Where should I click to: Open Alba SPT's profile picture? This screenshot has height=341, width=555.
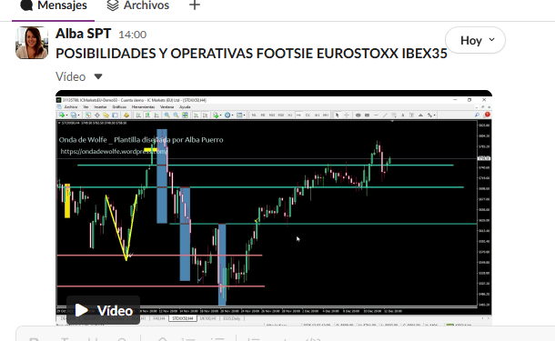tap(32, 43)
